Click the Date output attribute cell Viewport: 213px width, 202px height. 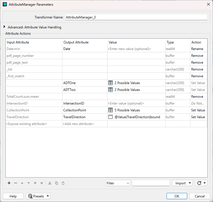85,49
